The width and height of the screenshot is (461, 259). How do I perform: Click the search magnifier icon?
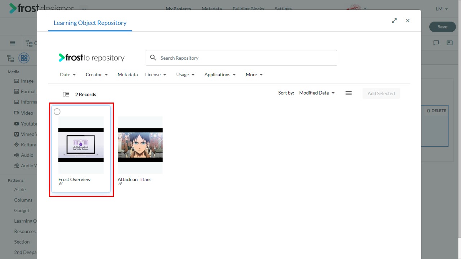point(153,58)
